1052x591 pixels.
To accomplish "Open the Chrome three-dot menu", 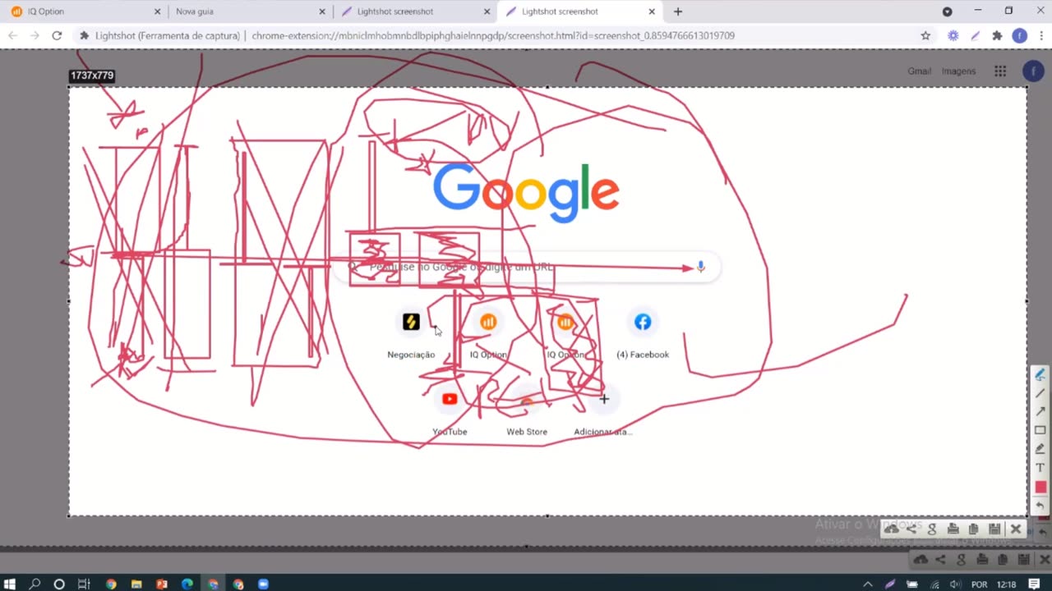I will click(x=1040, y=35).
